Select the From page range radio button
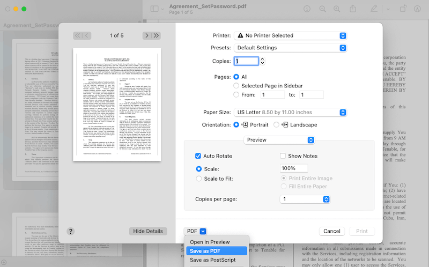 tap(236, 95)
